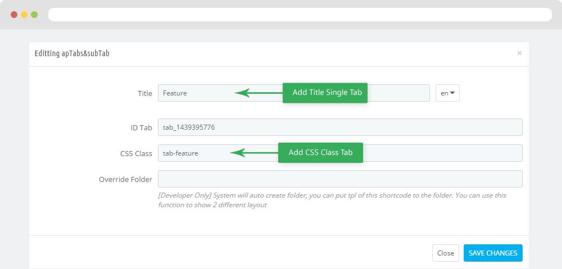Click the green arrow pointing at tab-feature
562x269 pixels.
(254, 153)
